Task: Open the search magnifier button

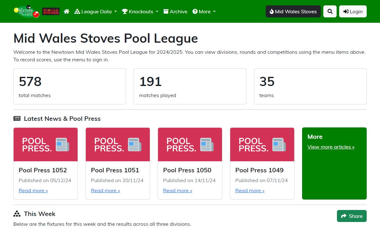Action: pos(330,11)
